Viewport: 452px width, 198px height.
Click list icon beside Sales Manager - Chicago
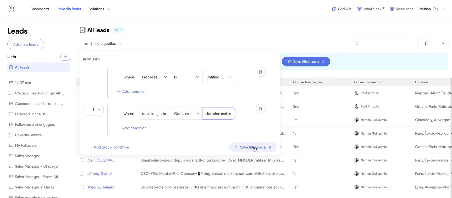tap(11, 166)
